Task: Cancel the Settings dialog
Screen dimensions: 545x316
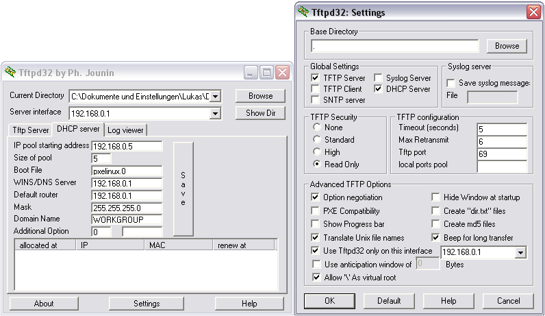Action: click(508, 301)
